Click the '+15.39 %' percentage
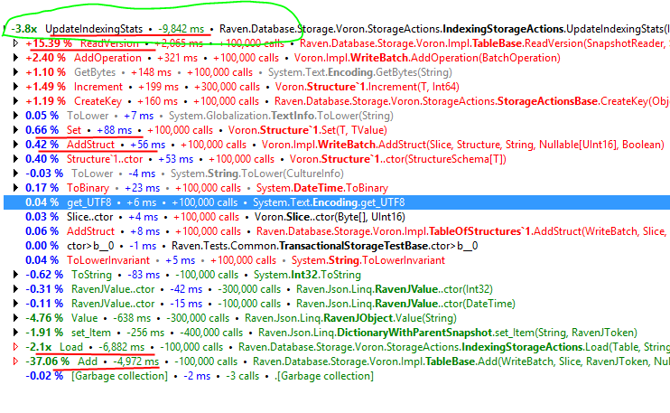The width and height of the screenshot is (670, 413). (x=49, y=43)
